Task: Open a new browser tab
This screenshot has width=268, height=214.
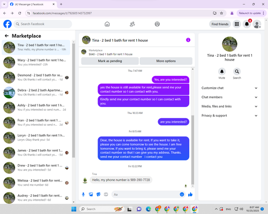Action: [x=61, y=4]
